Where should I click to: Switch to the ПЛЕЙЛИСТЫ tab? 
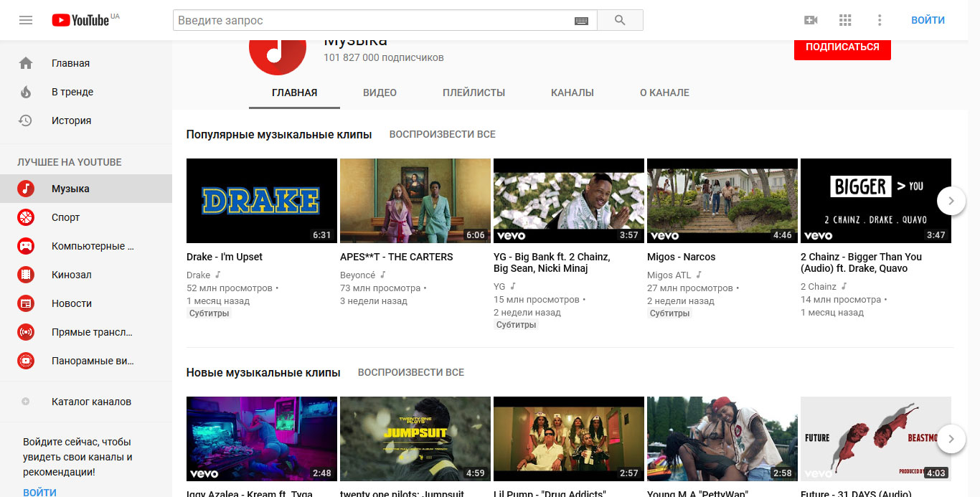(x=473, y=93)
